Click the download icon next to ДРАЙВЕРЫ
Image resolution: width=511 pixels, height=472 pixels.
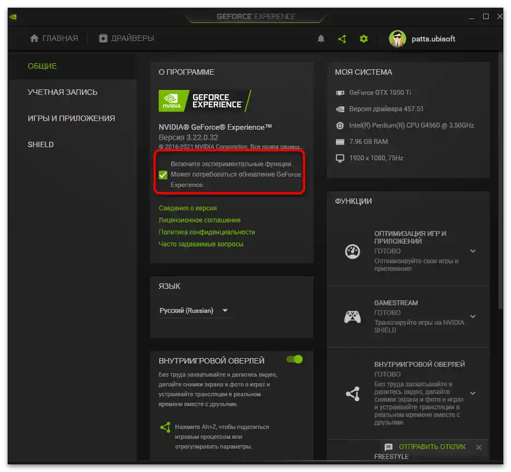(103, 39)
